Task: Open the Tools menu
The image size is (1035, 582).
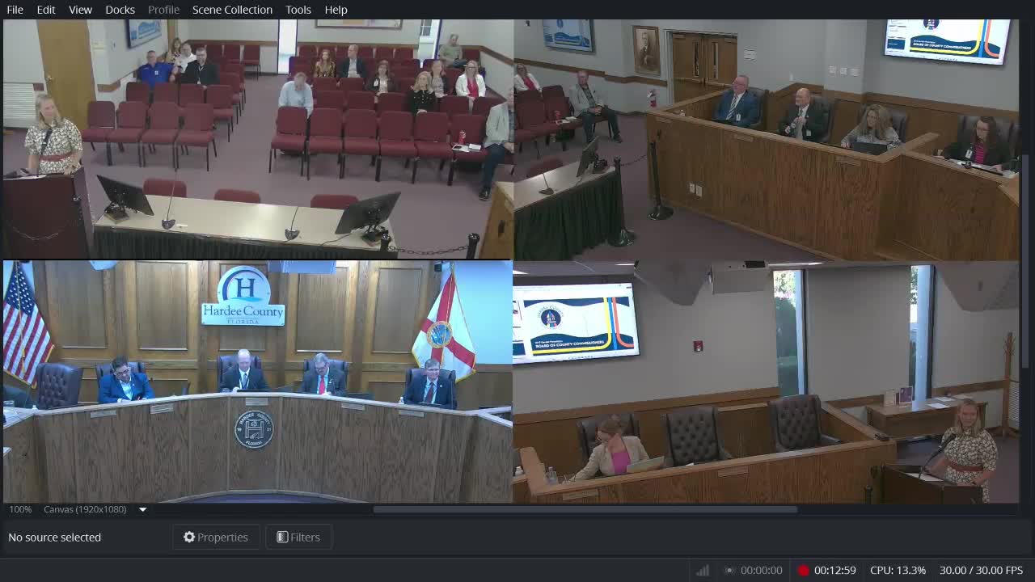Action: pos(298,10)
